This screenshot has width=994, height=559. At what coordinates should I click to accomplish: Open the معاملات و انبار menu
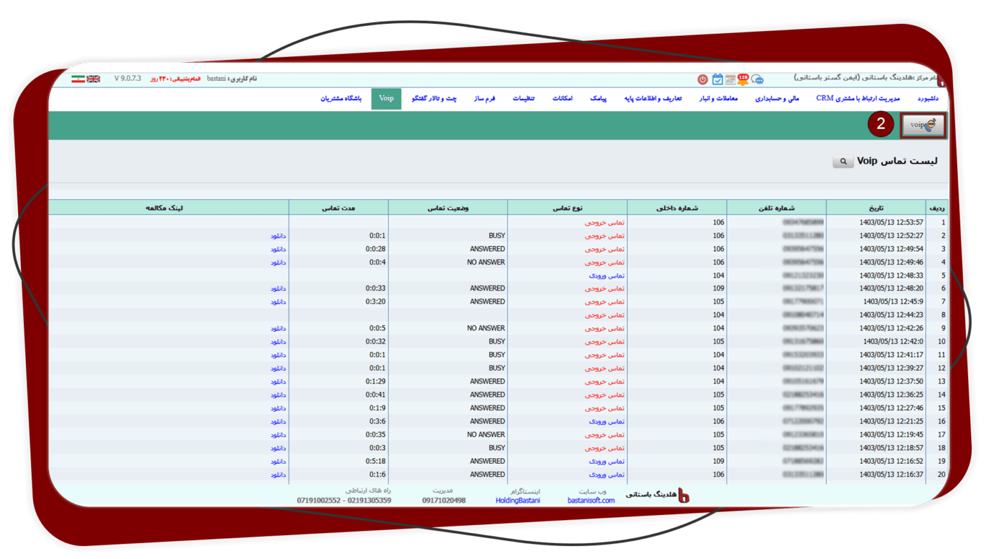[x=718, y=98]
